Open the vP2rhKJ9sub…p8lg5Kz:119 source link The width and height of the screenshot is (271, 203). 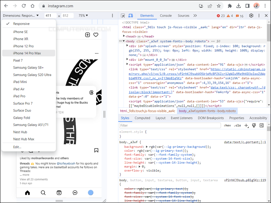pos(245,180)
